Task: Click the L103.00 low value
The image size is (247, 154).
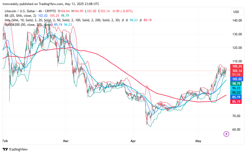Action: 91,11
